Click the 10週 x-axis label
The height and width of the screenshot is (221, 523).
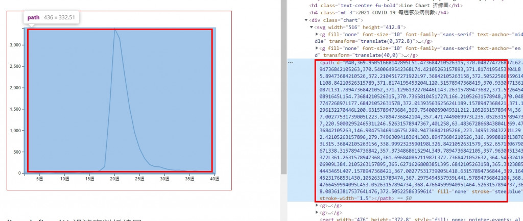coord(65,179)
